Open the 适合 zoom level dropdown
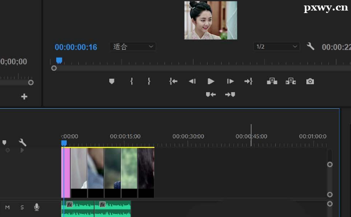This screenshot has height=217, width=351. (133, 47)
